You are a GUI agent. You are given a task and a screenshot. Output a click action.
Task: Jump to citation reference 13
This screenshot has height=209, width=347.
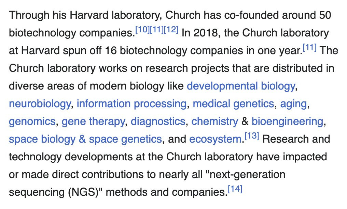click(x=252, y=135)
